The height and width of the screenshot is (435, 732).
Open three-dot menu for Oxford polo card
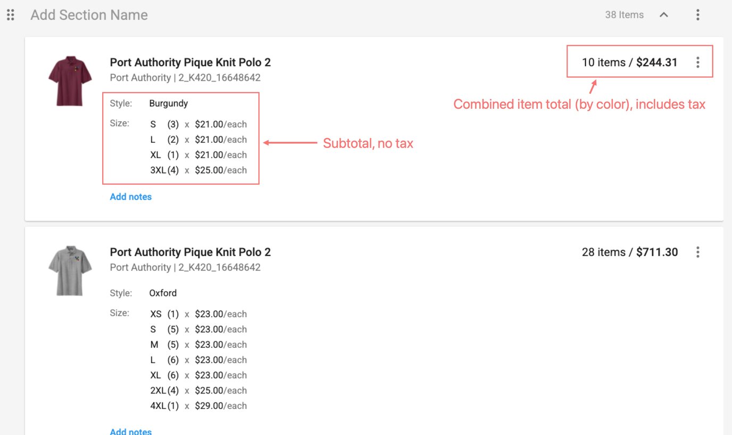click(x=697, y=252)
